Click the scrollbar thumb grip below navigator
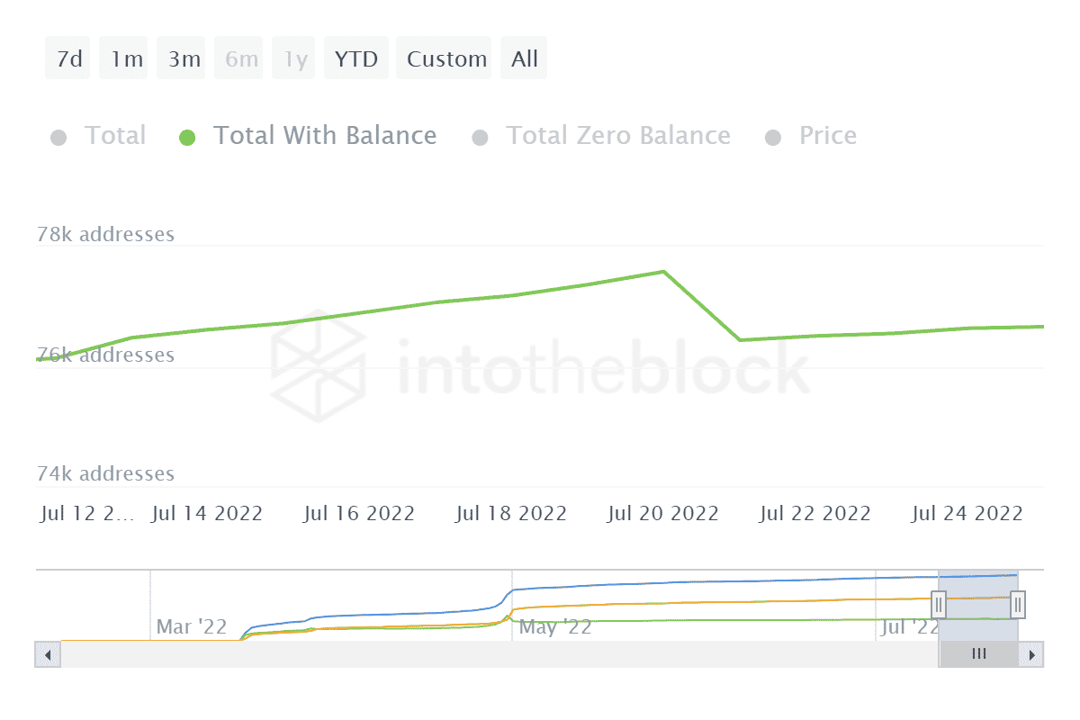The image size is (1080, 720). (979, 654)
